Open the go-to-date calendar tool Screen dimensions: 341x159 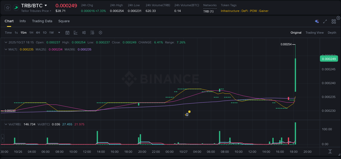coord(67,33)
